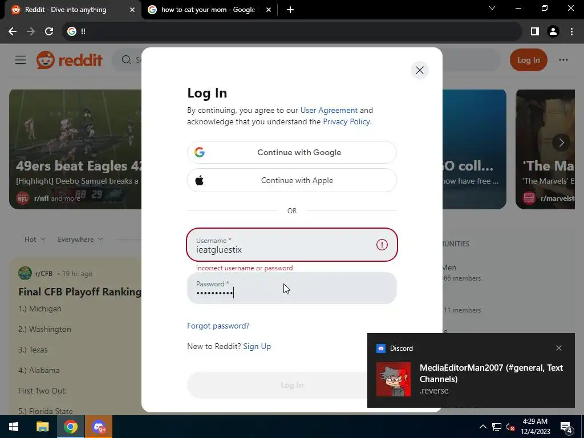Click the Reddit logo

click(x=69, y=60)
